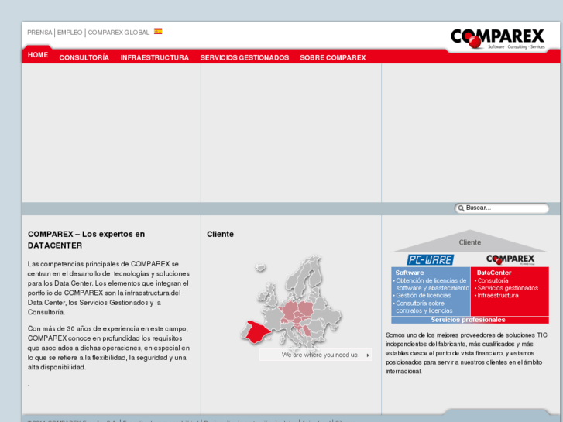
Task: Click 'Consultoría' bullet in the DataCenter box
Action: pos(493,280)
